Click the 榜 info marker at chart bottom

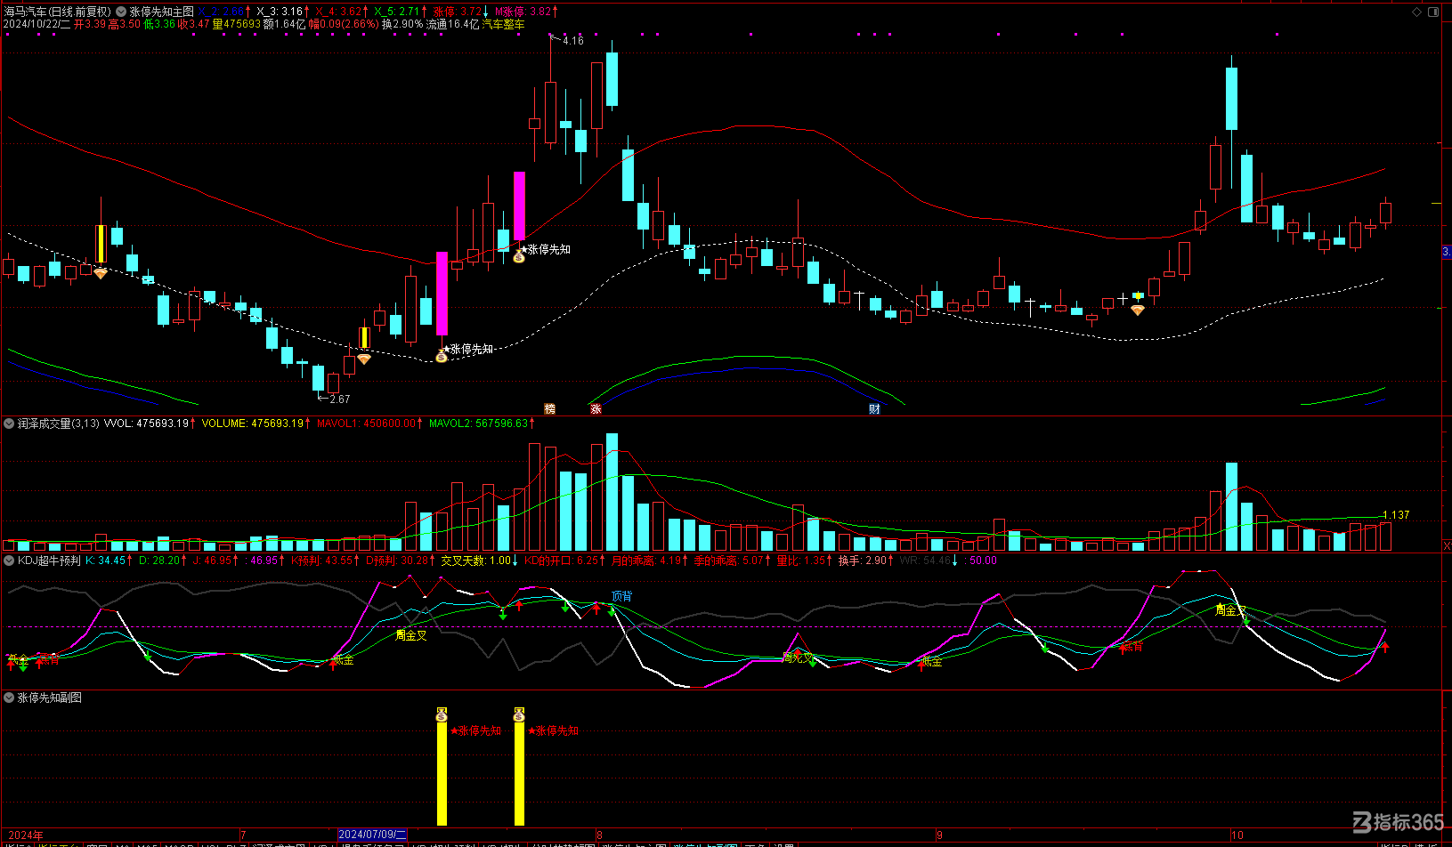coord(549,409)
